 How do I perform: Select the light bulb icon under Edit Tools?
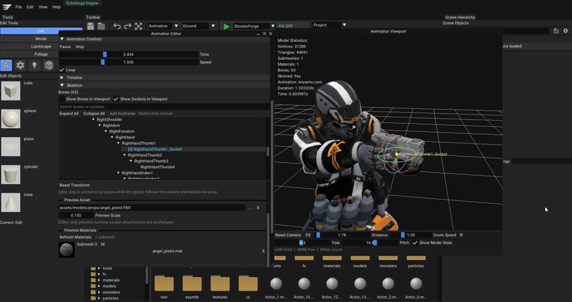(x=34, y=65)
